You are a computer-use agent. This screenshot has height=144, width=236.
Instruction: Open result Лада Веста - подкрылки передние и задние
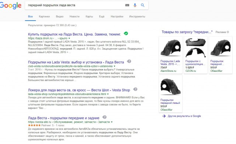tap(64, 118)
